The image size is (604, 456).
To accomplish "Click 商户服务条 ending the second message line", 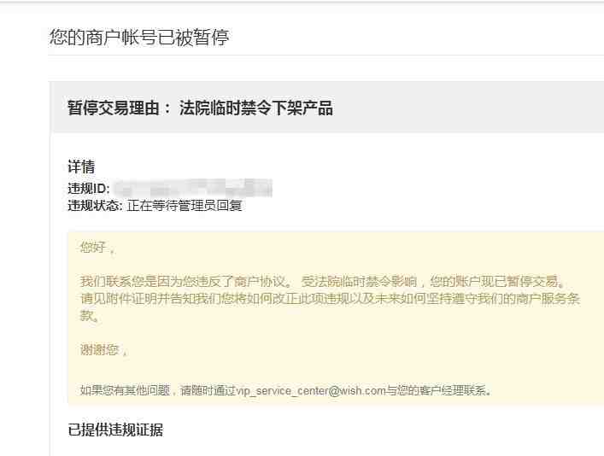I will tap(548, 299).
